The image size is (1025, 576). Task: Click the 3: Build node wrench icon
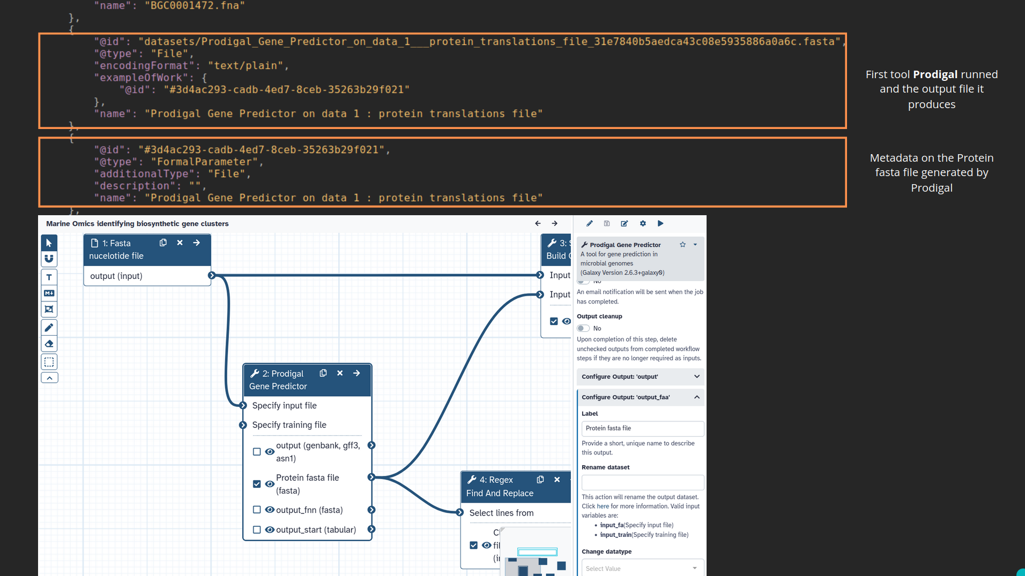[552, 243]
